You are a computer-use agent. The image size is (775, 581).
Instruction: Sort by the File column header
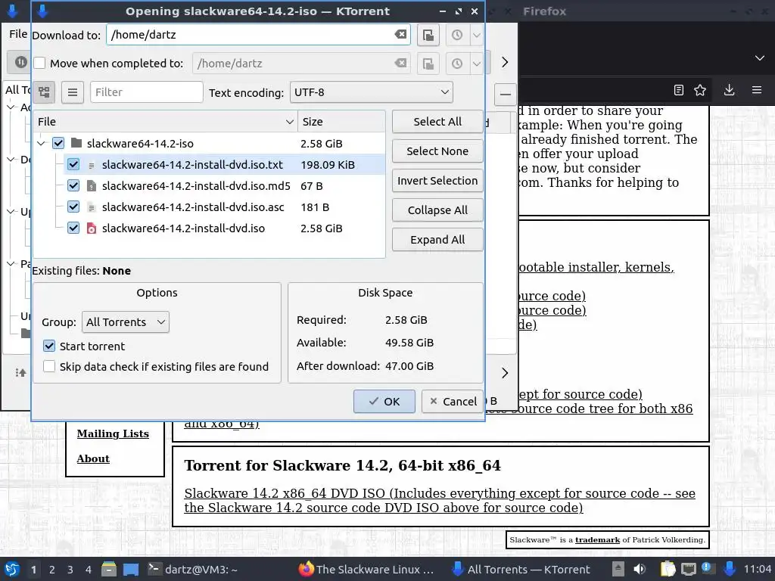pyautogui.click(x=165, y=122)
